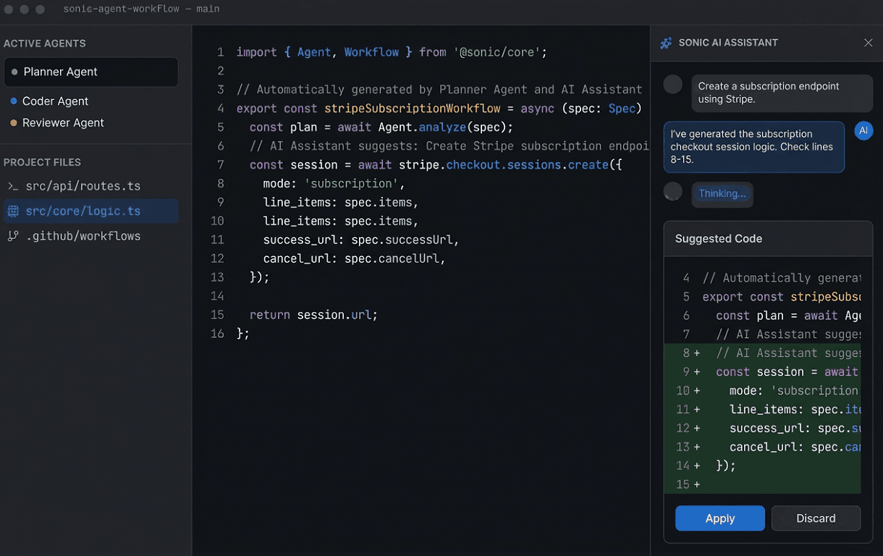
Task: Click the Thinking... status bubble
Action: (x=722, y=194)
